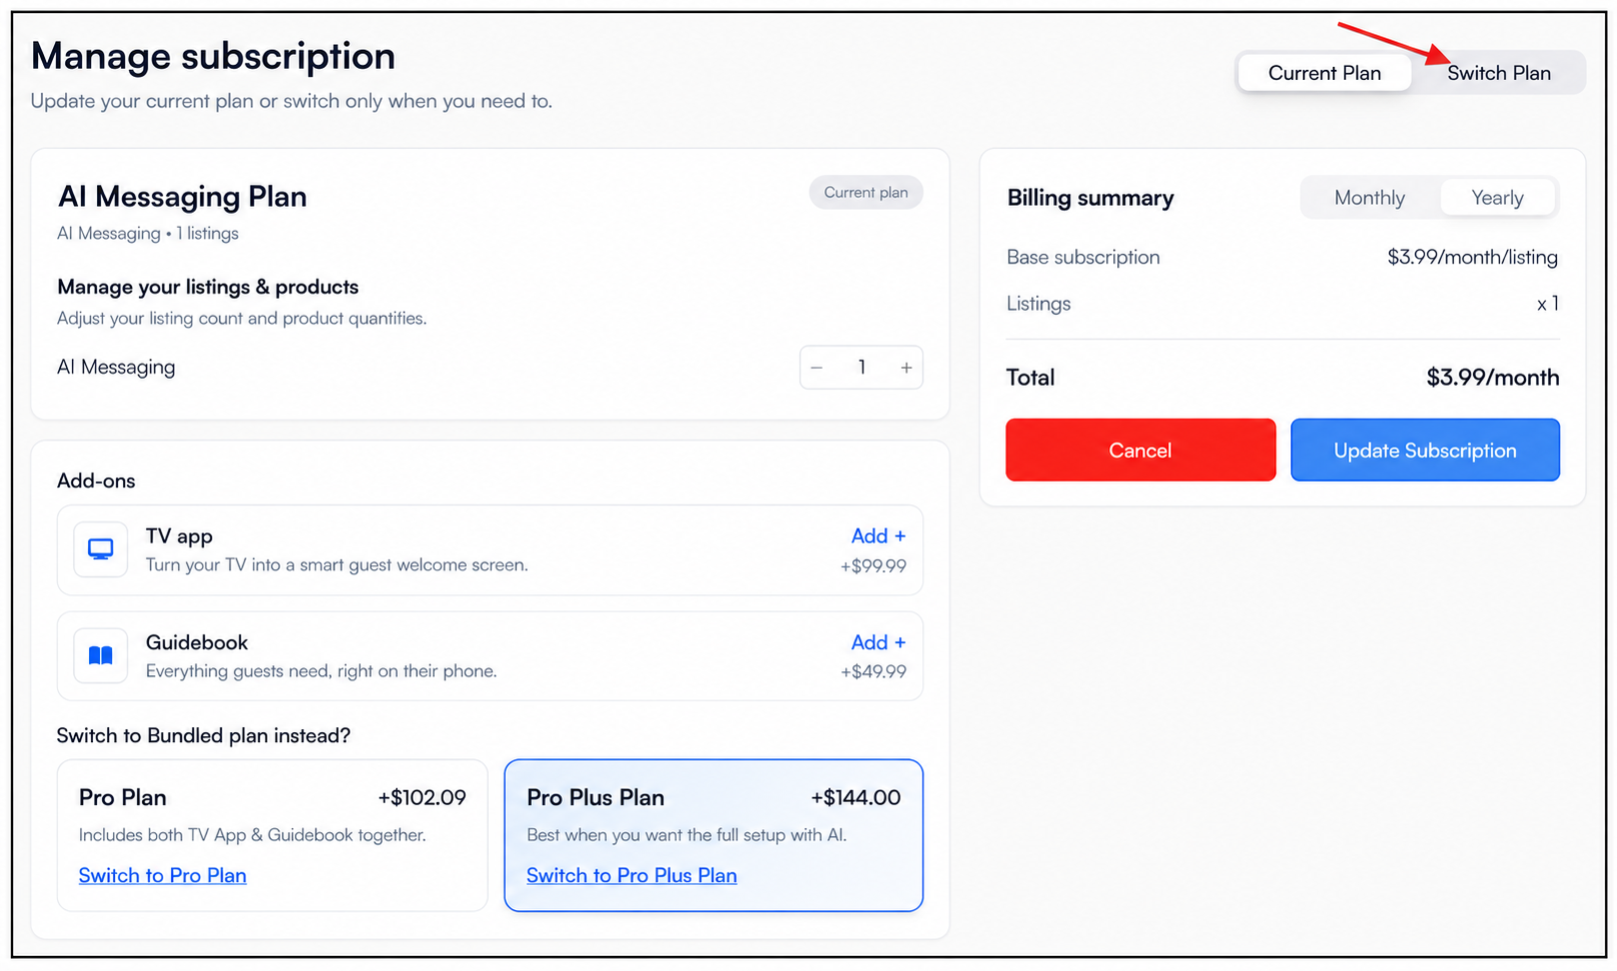Click the TV app add-on row
This screenshot has width=1617, height=971.
click(x=490, y=550)
